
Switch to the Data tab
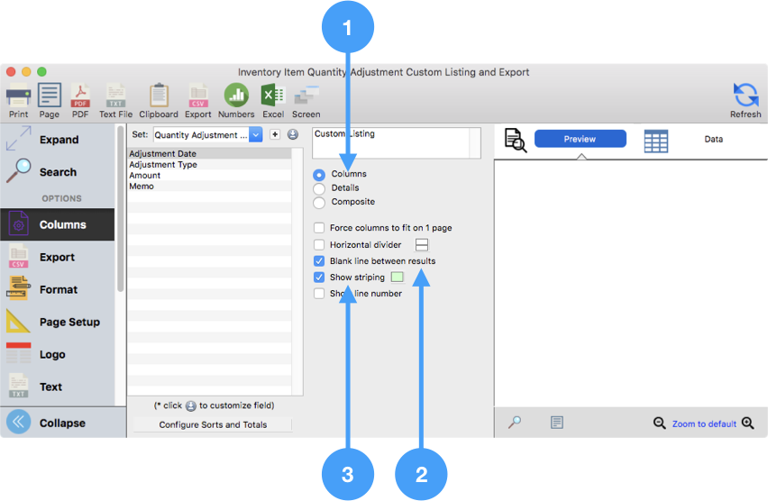[712, 139]
